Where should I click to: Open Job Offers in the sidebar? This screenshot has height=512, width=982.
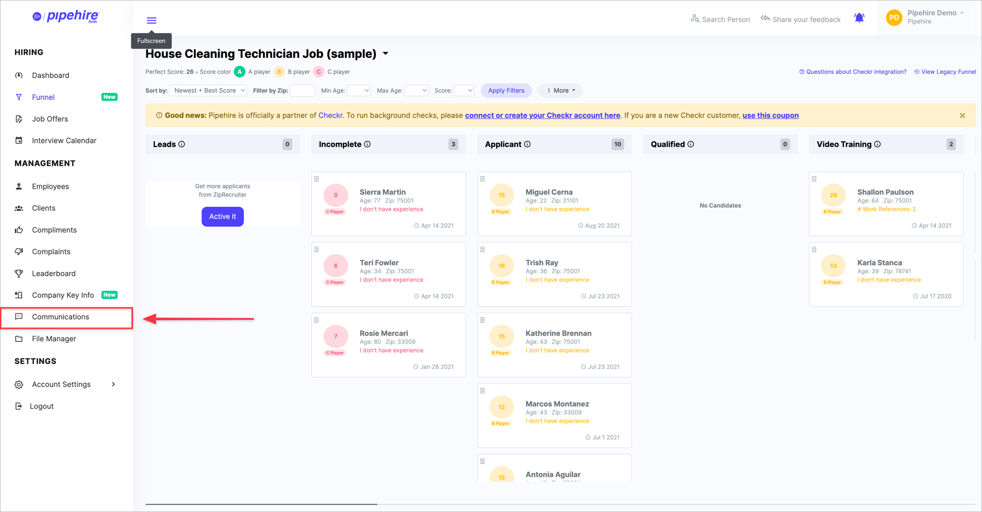coord(50,119)
